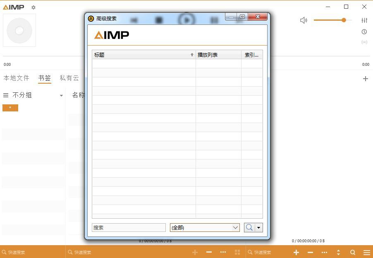
Task: Click the AIMP logo in main window
Action: (14, 7)
